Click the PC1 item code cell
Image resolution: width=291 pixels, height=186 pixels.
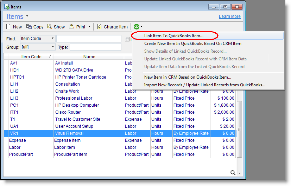pyautogui.click(x=14, y=105)
